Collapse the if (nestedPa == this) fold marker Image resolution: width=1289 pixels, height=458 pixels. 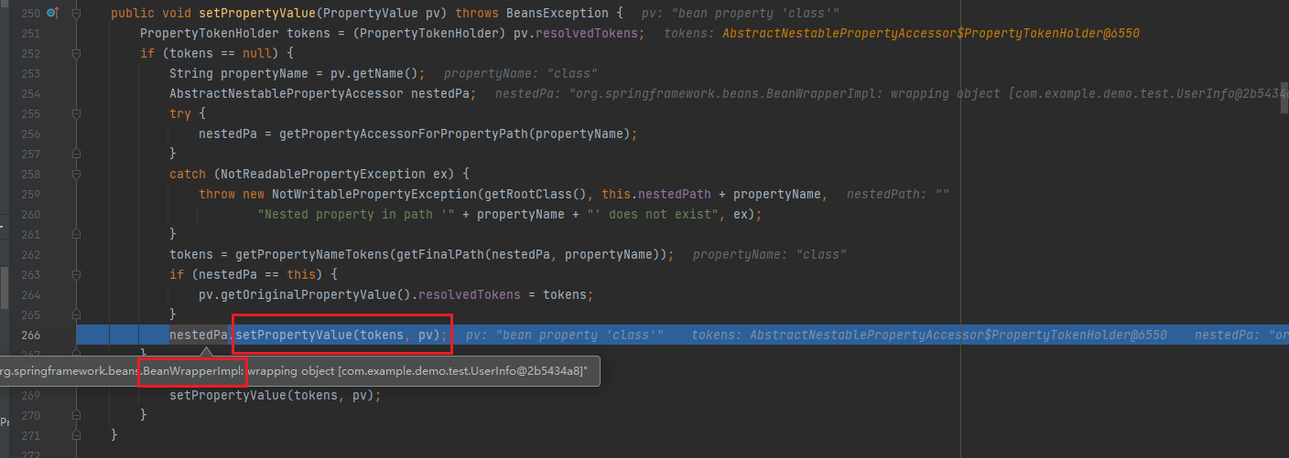(76, 274)
